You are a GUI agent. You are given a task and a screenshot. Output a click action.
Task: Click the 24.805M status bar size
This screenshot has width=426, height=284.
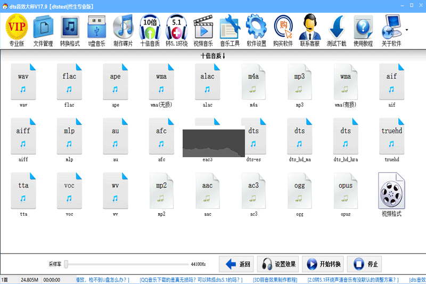coord(30,280)
